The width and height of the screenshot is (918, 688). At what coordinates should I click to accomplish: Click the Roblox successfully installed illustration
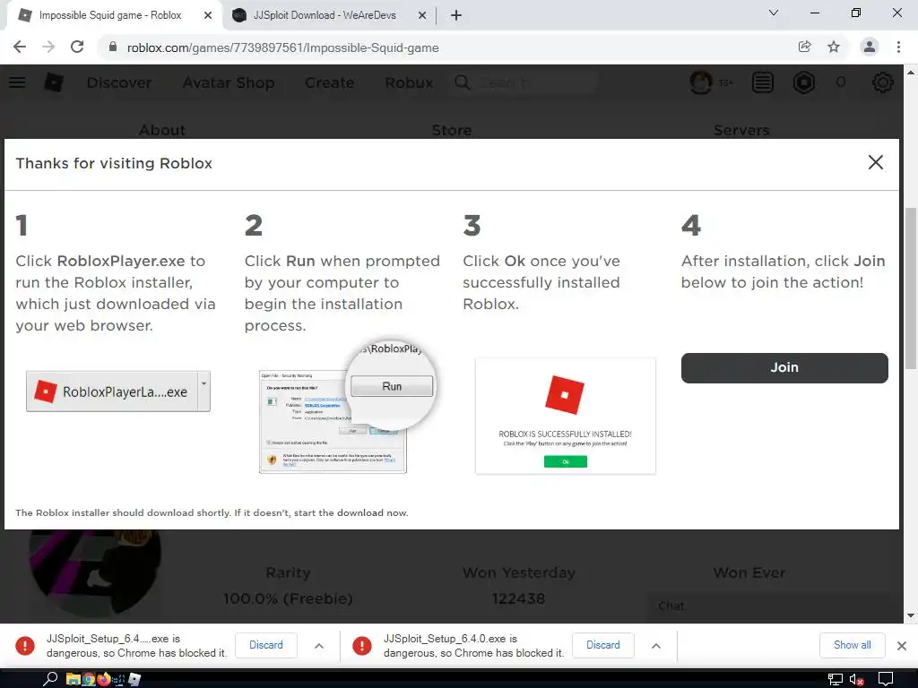(566, 416)
